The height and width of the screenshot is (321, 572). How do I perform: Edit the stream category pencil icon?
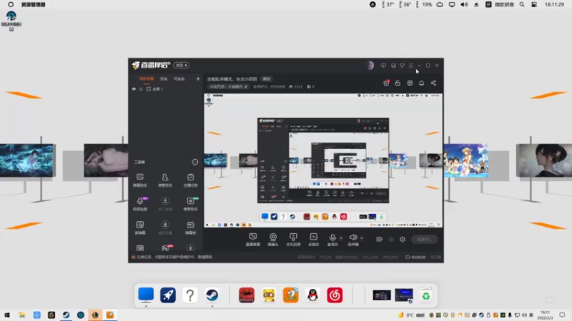(246, 86)
